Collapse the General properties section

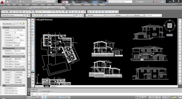coord(24,27)
